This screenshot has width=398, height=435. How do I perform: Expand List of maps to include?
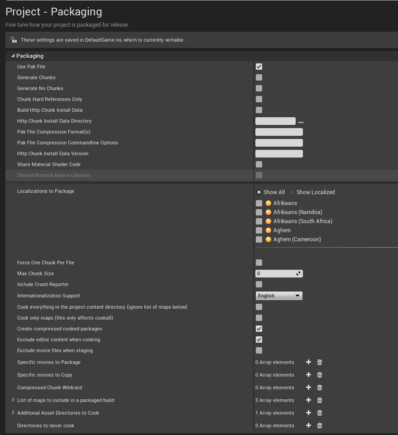pos(13,400)
